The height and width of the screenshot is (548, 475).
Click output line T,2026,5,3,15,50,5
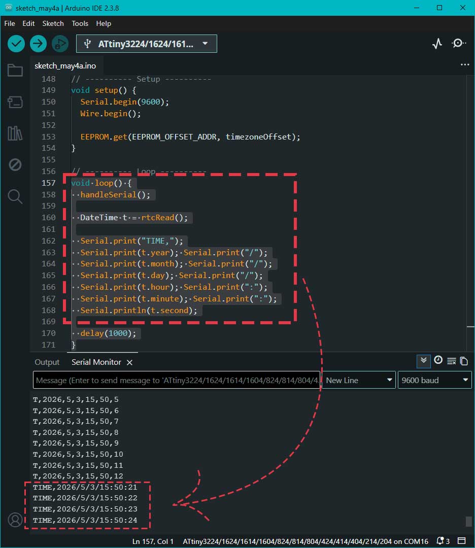coord(76,399)
